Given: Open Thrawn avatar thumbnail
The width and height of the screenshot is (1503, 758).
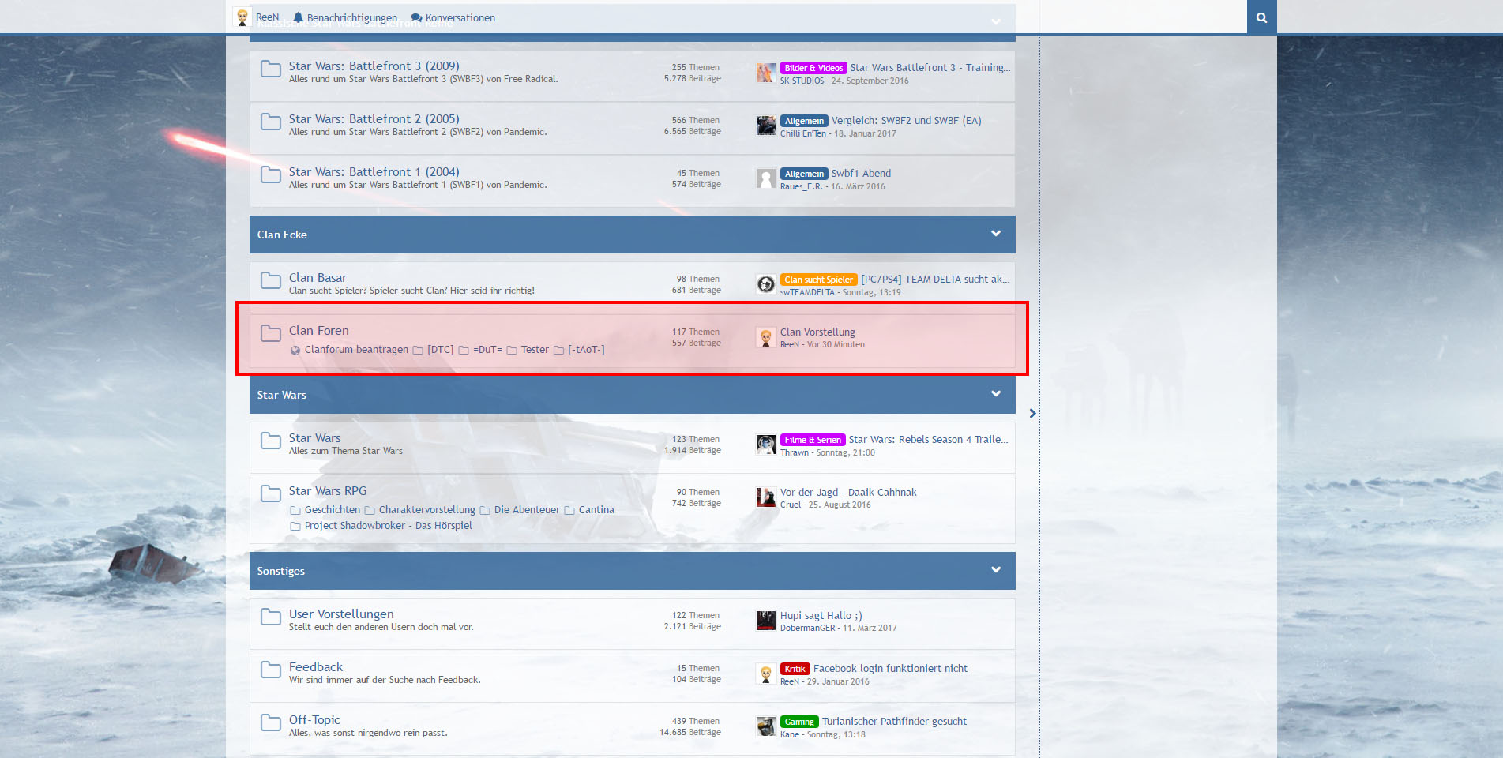Looking at the screenshot, I should pos(765,445).
